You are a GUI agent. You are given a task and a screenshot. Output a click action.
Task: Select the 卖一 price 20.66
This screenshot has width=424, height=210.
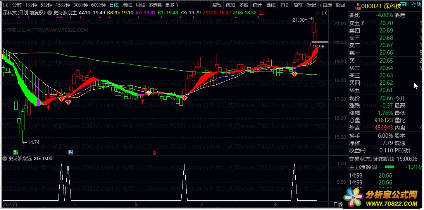386,52
